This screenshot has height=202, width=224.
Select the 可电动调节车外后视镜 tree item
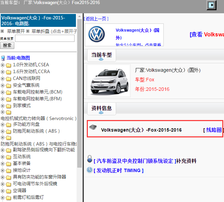[x=35, y=184]
